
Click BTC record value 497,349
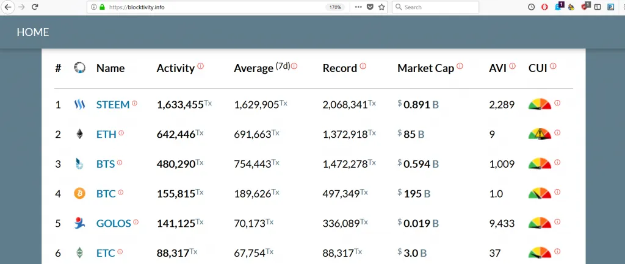click(341, 193)
